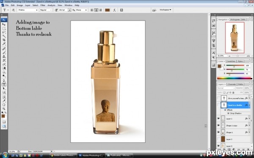Open the Type tool preset picker arrow
254x158 pixels.
(8, 10)
